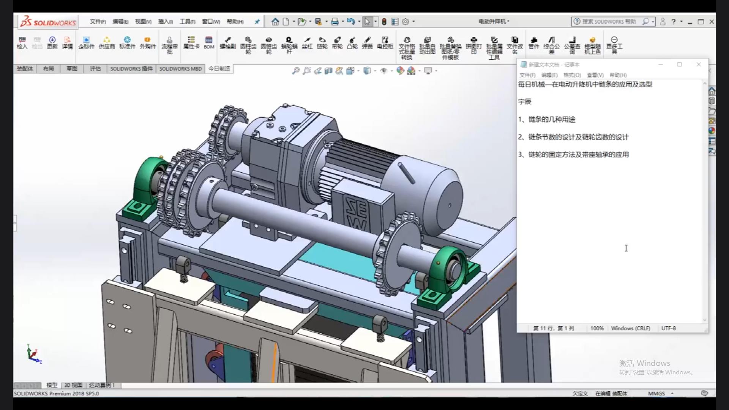The image size is (729, 410).
Task: Switch to the 运动算例 1 motion study tab
Action: [102, 385]
